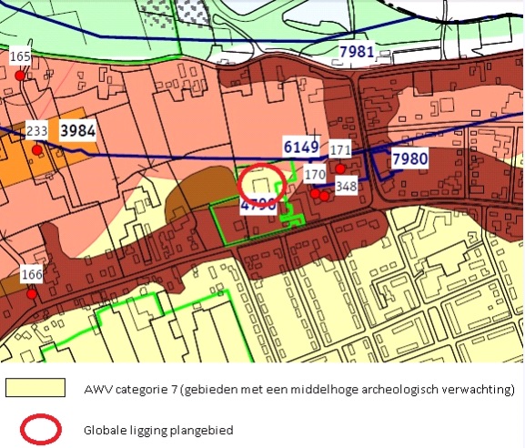Viewport: 525px width, 448px height.
Task: Select map label 7980
Action: [410, 158]
